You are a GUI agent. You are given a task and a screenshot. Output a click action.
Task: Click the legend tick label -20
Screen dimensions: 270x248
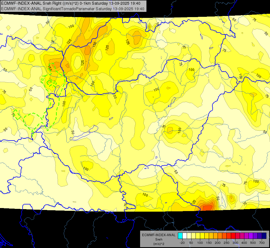pyautogui.click(x=182, y=243)
